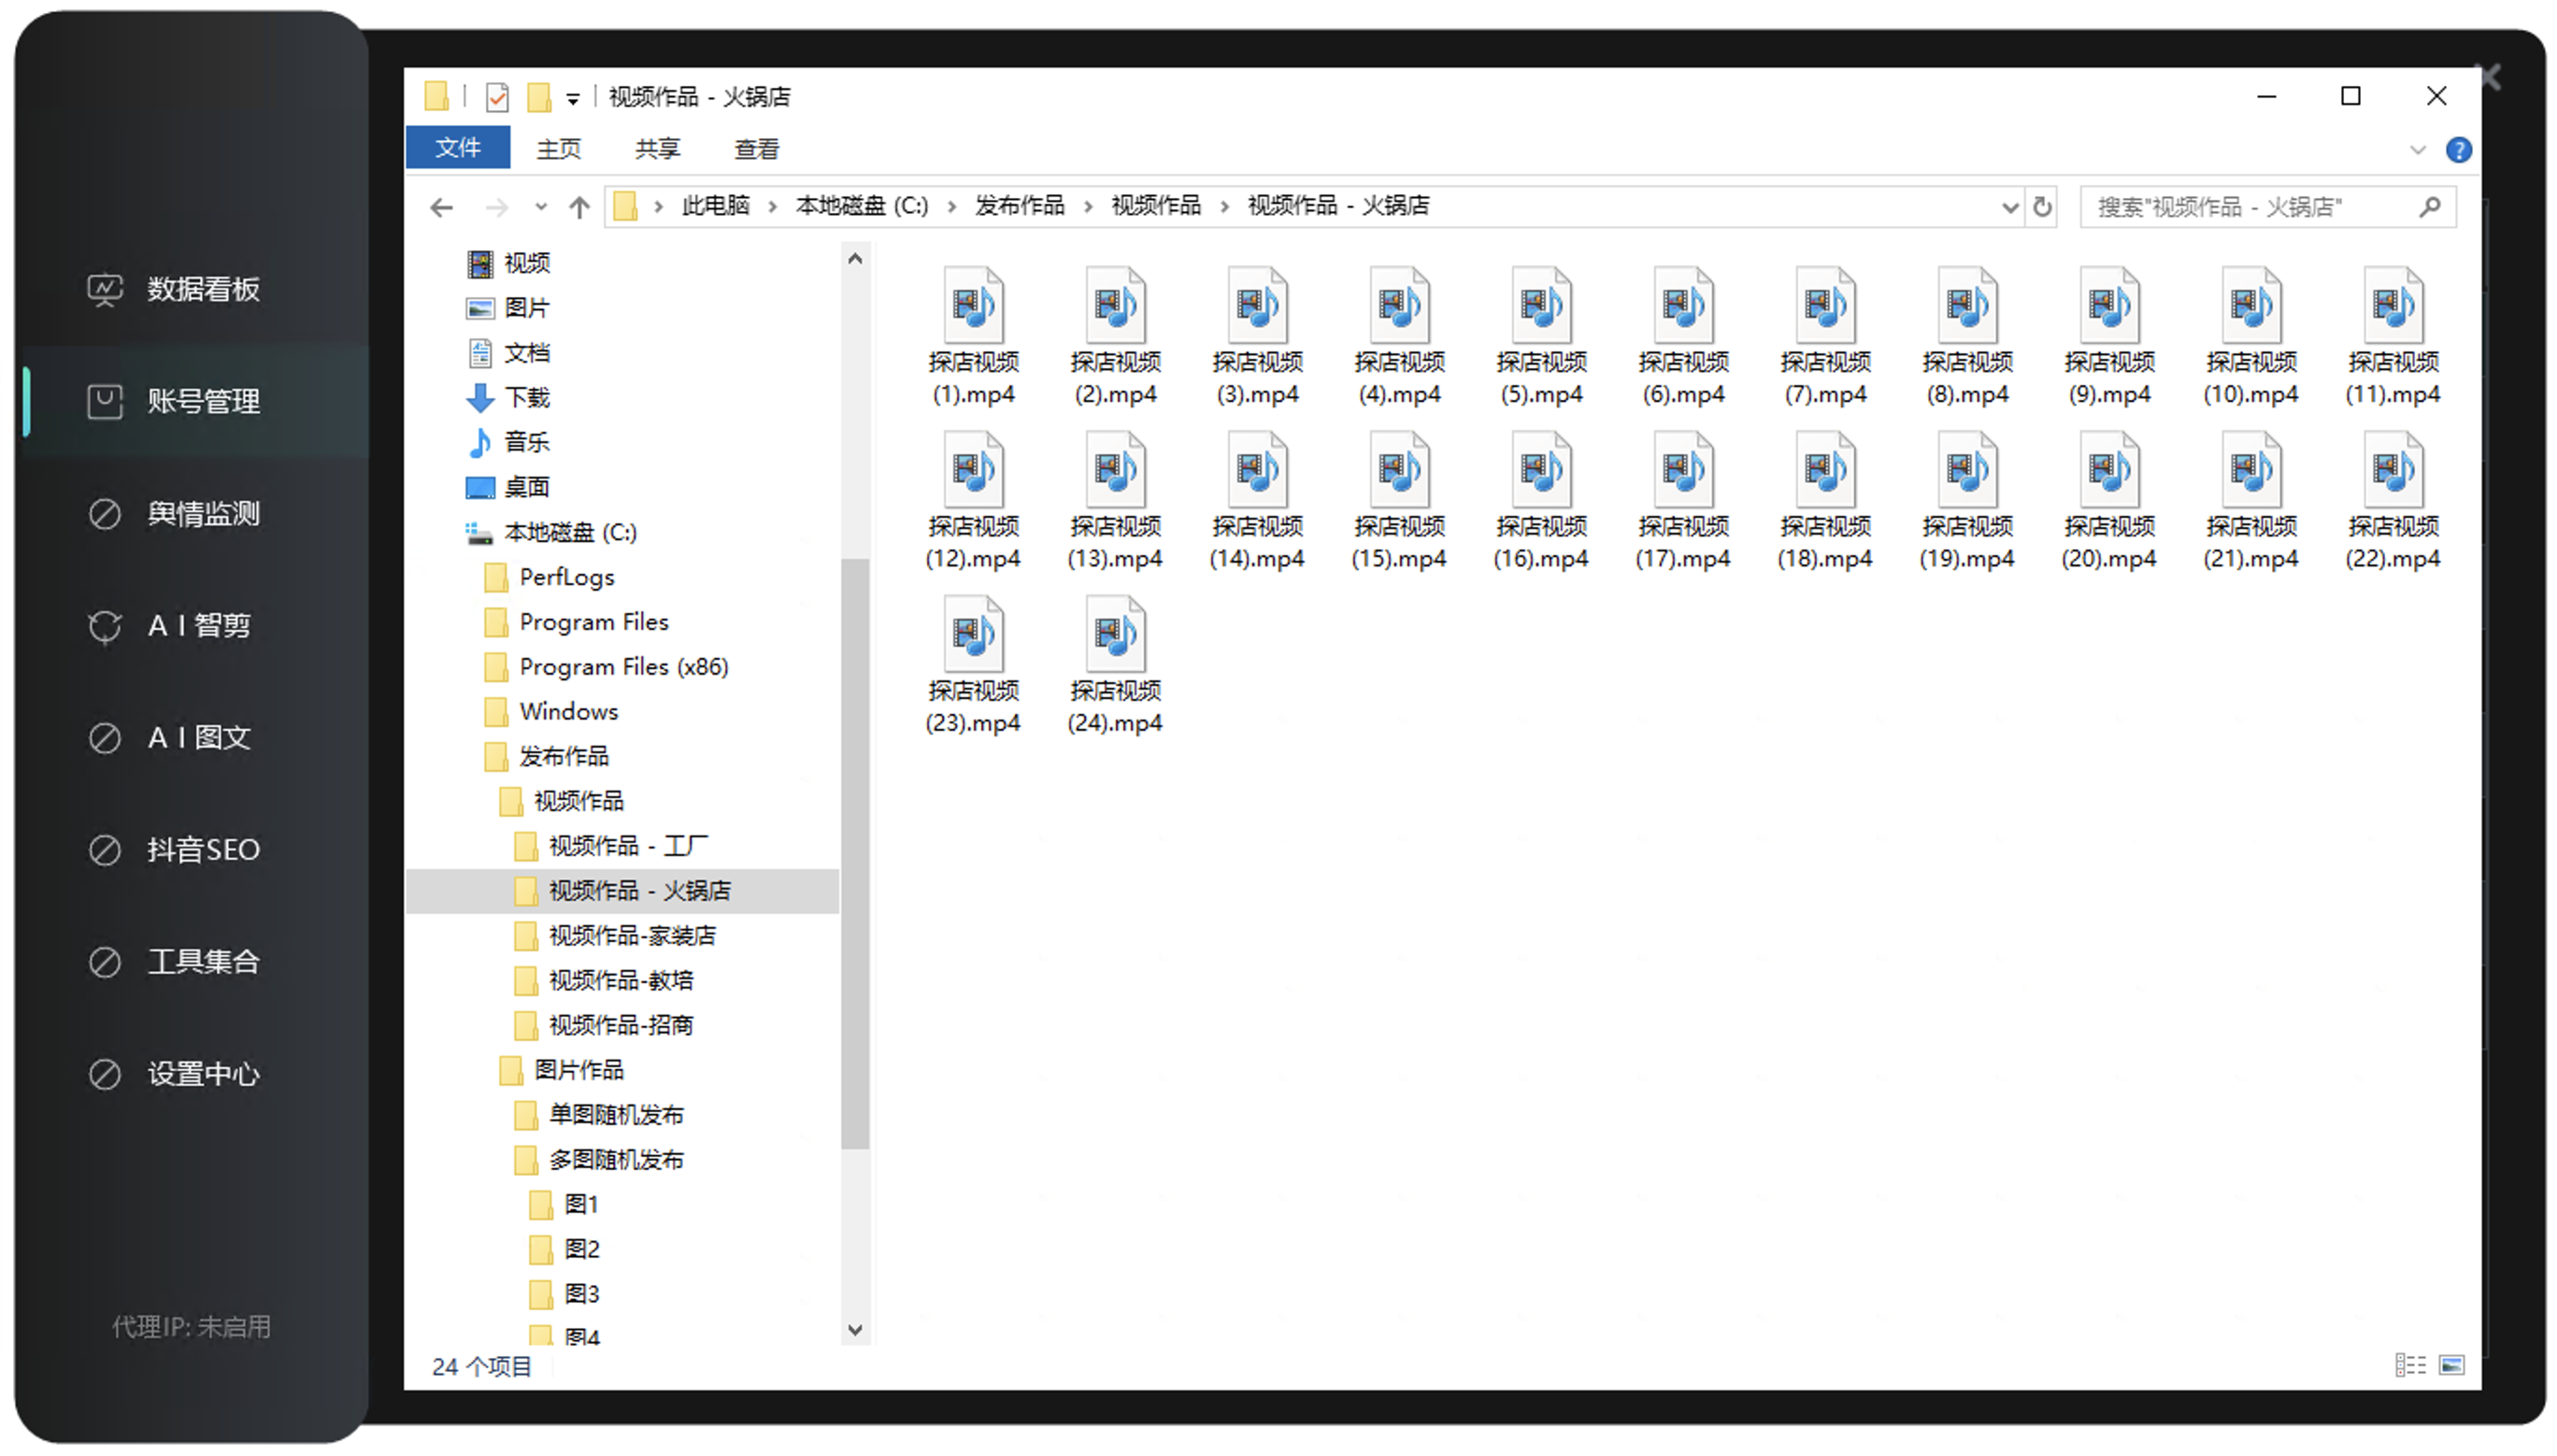Image resolution: width=2557 pixels, height=1456 pixels.
Task: Expand the ribbon chevron
Action: pos(2418,150)
